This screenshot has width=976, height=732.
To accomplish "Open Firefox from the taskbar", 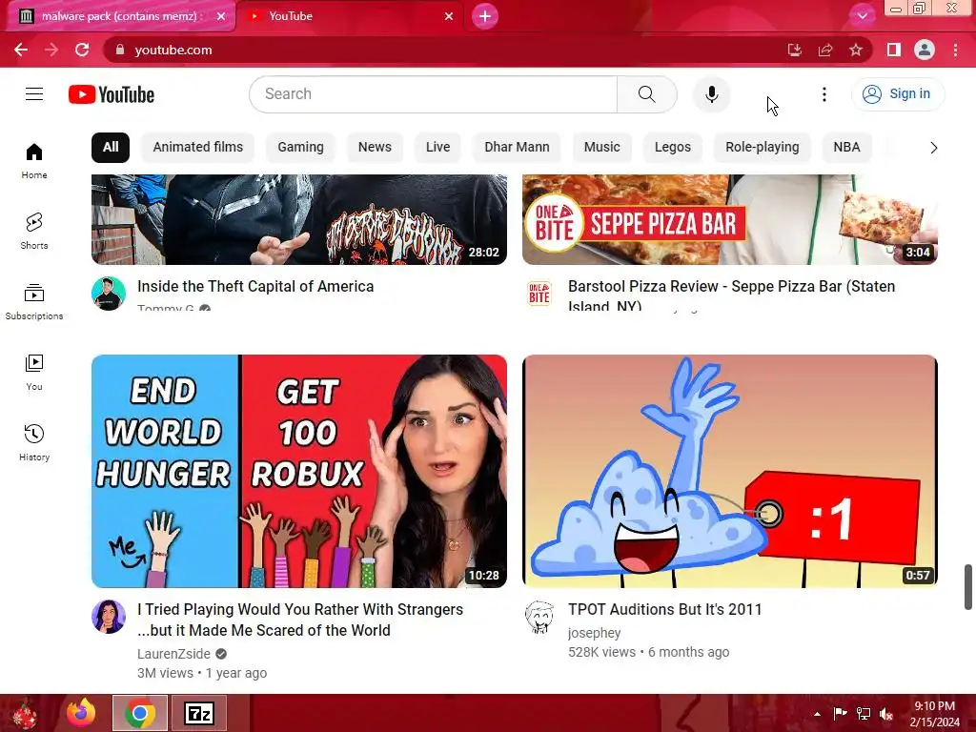I will [x=82, y=713].
